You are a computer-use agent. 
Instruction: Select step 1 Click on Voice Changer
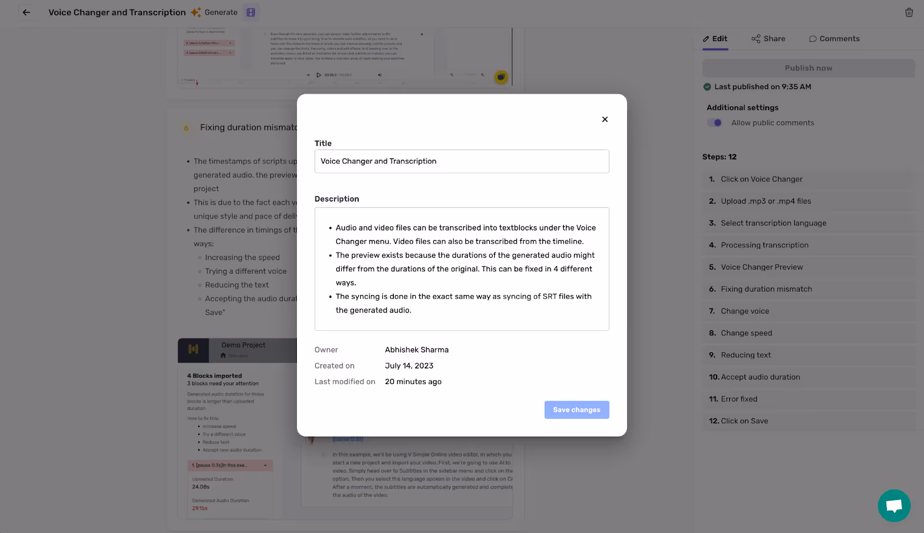pos(808,179)
